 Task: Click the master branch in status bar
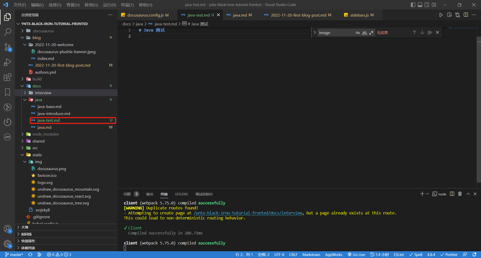pos(14,254)
